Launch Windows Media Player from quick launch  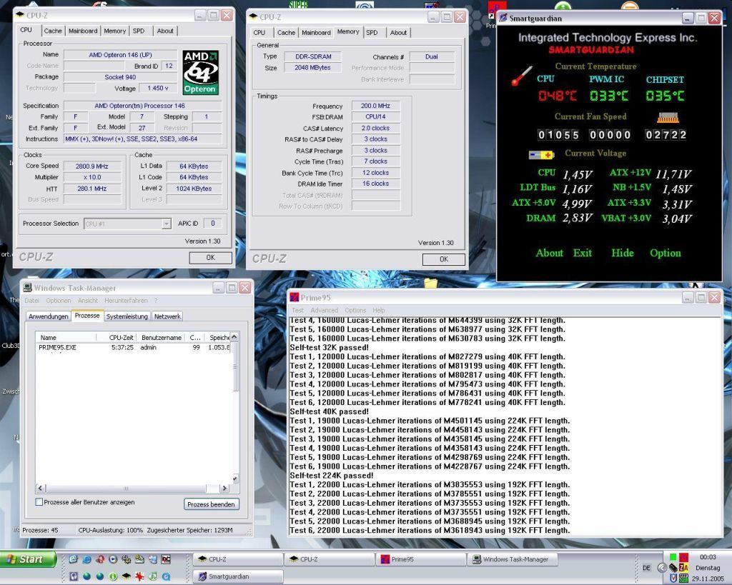113,559
